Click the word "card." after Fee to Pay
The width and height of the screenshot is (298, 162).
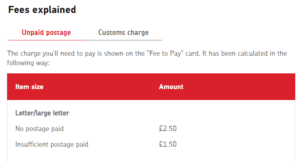pos(193,53)
